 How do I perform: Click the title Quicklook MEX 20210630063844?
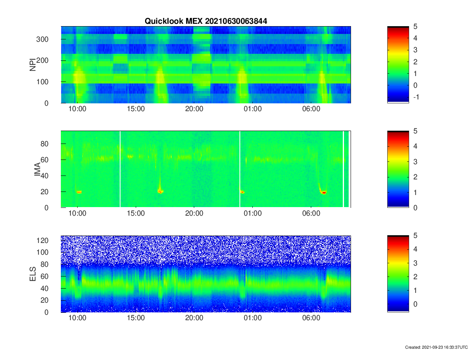[x=206, y=21]
